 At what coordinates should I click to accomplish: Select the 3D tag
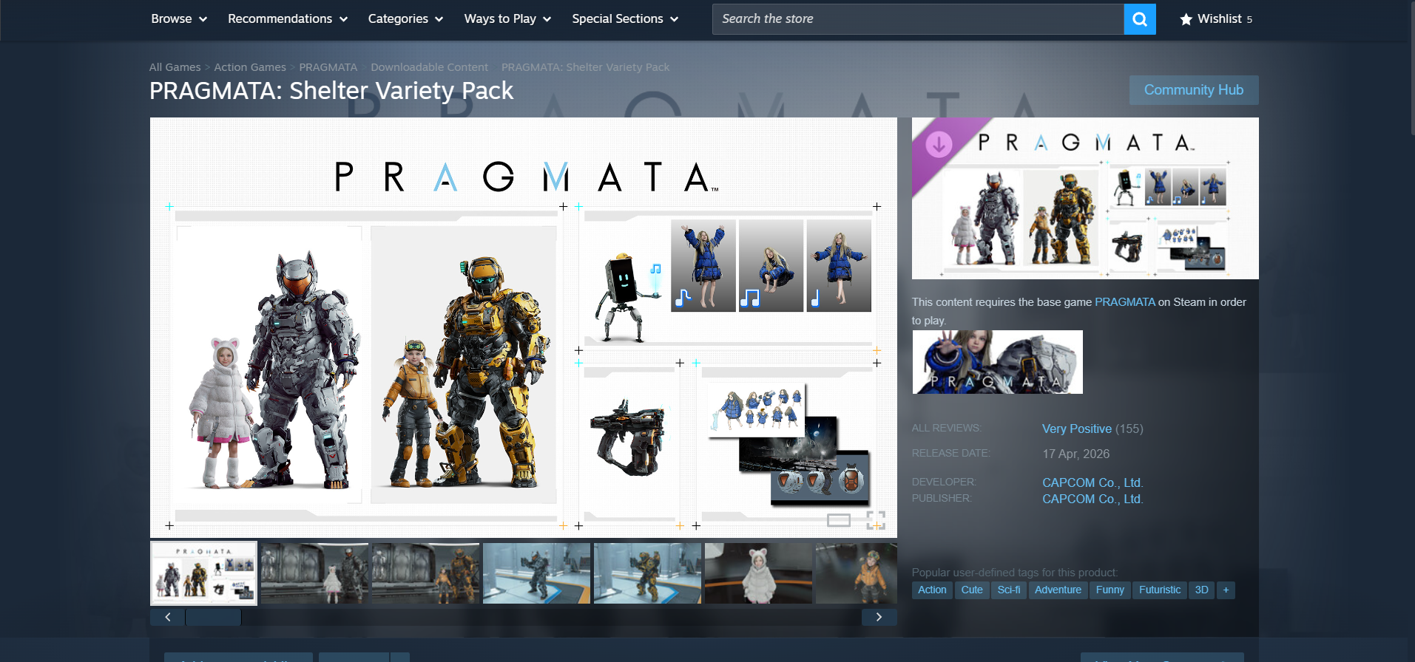click(1202, 590)
